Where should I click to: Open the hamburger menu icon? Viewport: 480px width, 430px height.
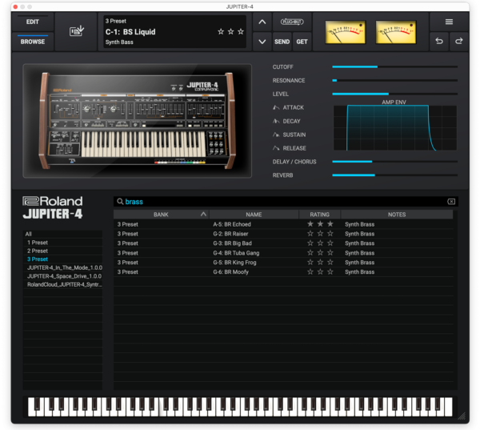click(x=449, y=22)
